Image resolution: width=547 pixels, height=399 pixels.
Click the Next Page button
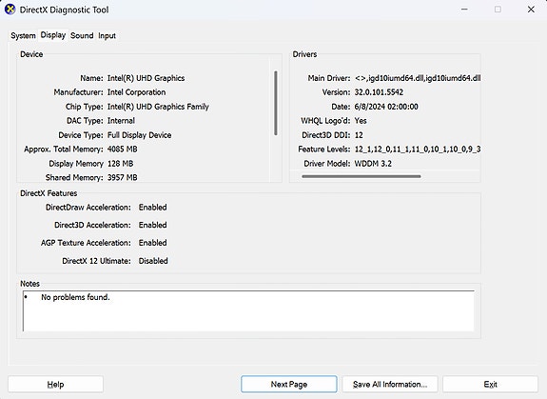(289, 385)
